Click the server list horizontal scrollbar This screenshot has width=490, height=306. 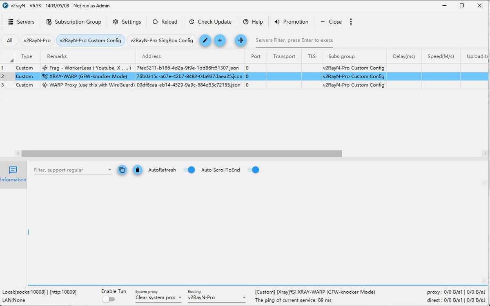point(182,153)
